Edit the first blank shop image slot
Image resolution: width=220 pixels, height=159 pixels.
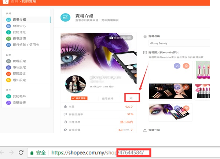click(177, 66)
